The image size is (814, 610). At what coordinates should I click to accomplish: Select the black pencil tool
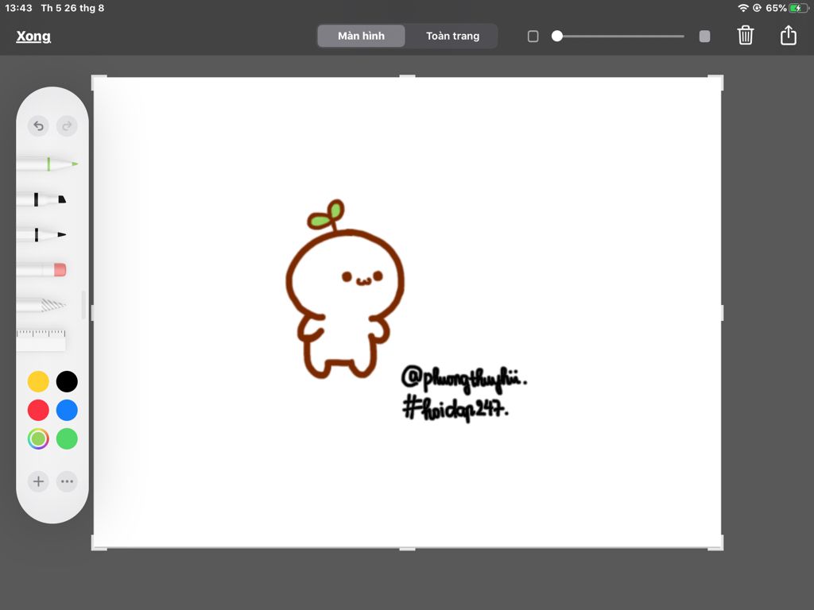point(41,234)
